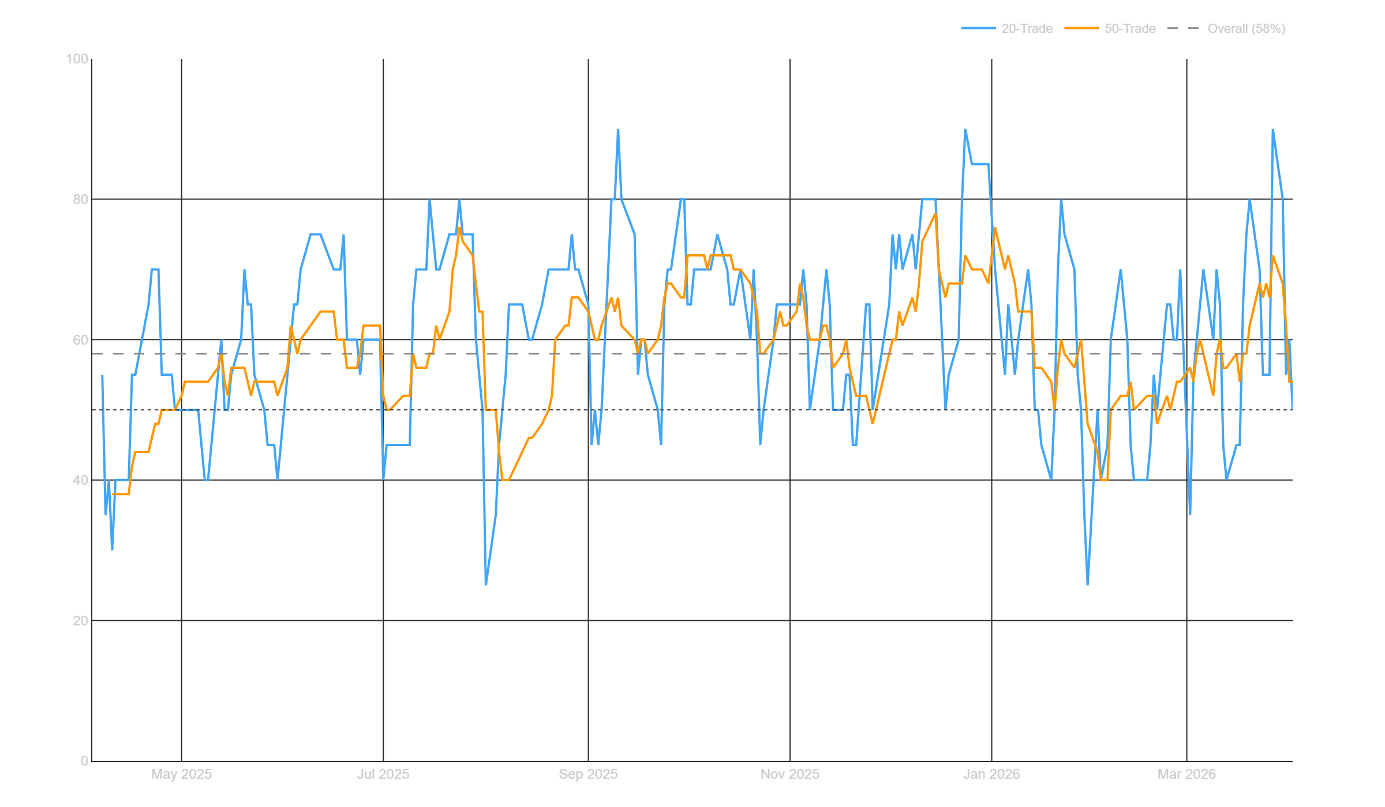Click the orange 50-Trade legend line swatch

[x=1081, y=29]
